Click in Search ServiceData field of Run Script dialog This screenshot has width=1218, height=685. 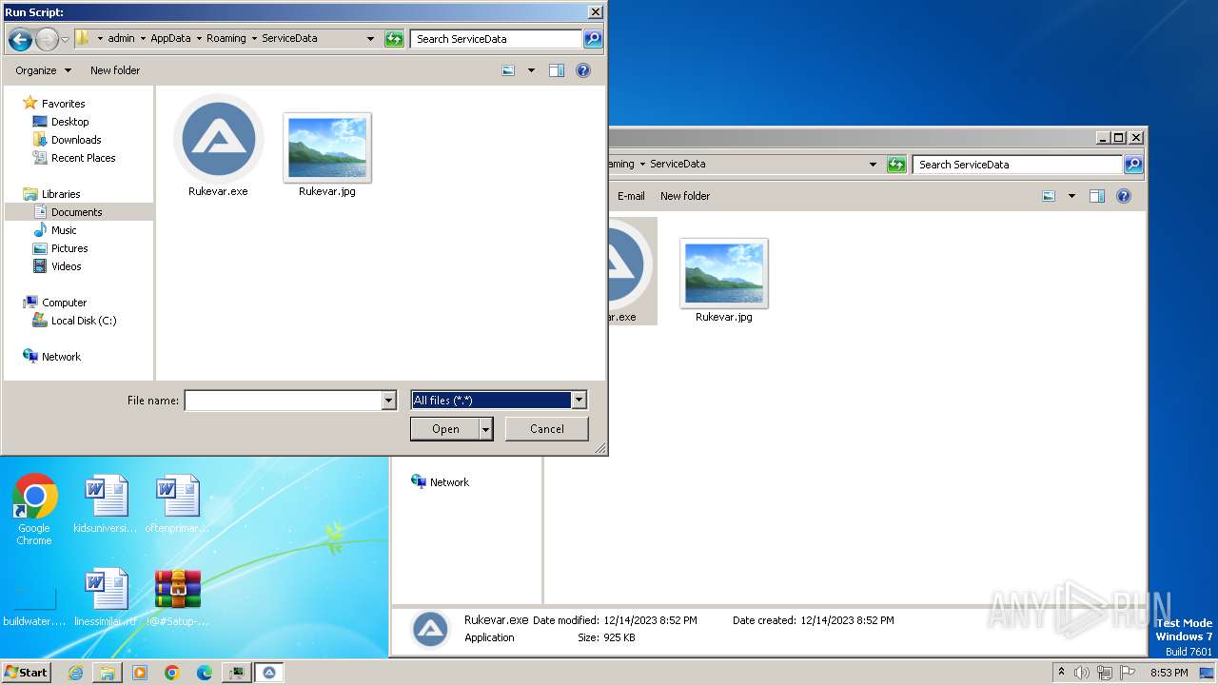point(497,39)
